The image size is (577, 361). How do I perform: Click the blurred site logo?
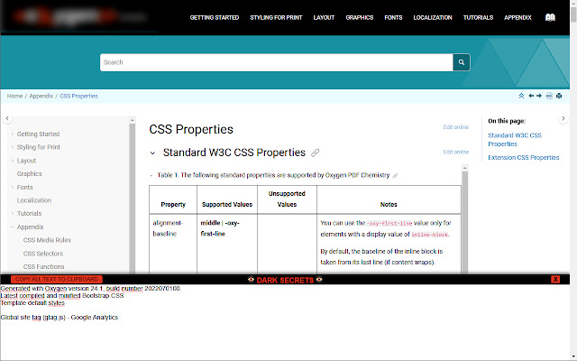(79, 16)
